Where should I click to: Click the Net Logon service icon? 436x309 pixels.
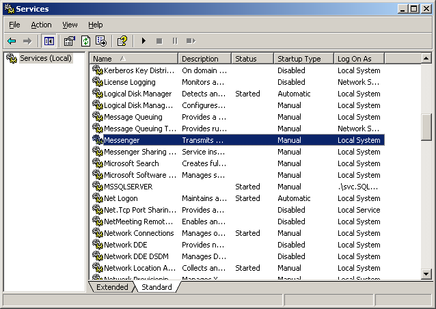[98, 198]
